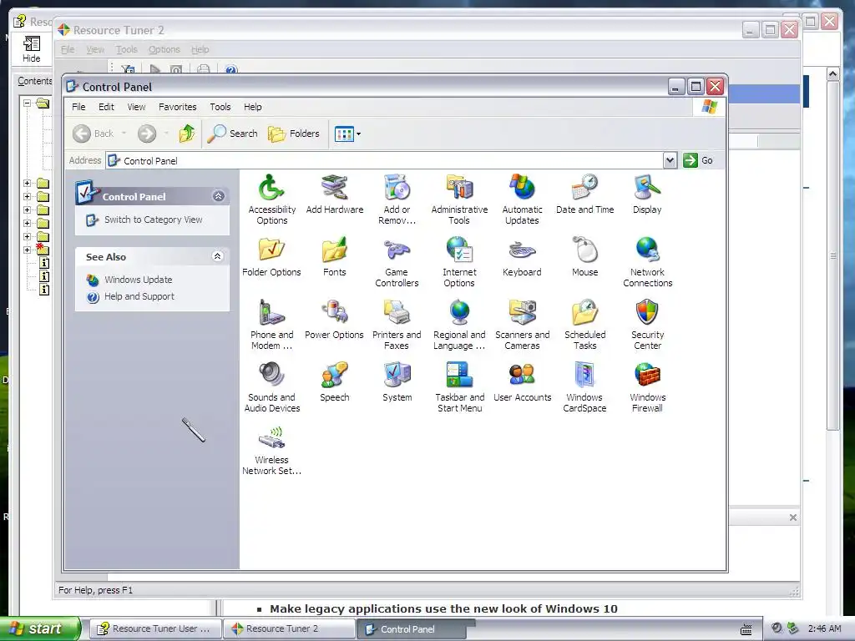The width and height of the screenshot is (855, 641).
Task: Open the Edit menu in Control Panel
Action: 106,107
